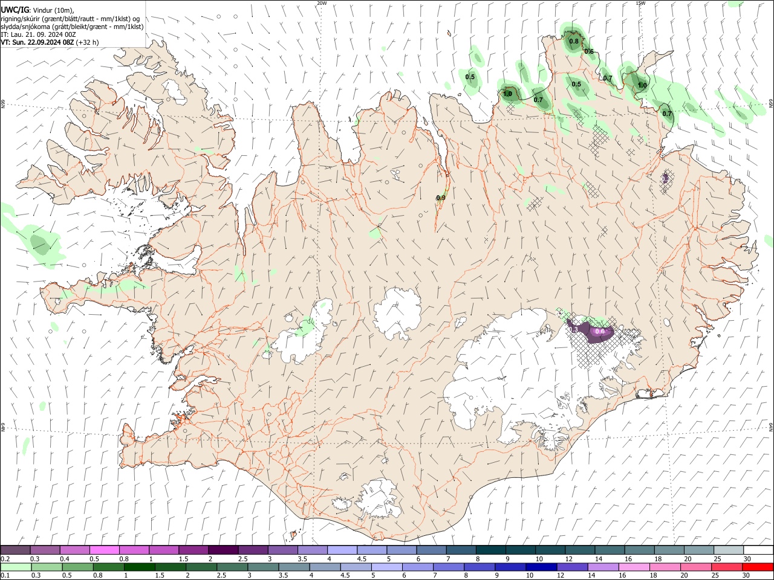Select the 8 dark teal swatch in the upper legend row
Image resolution: width=774 pixels, height=580 pixels.
pyautogui.click(x=490, y=550)
